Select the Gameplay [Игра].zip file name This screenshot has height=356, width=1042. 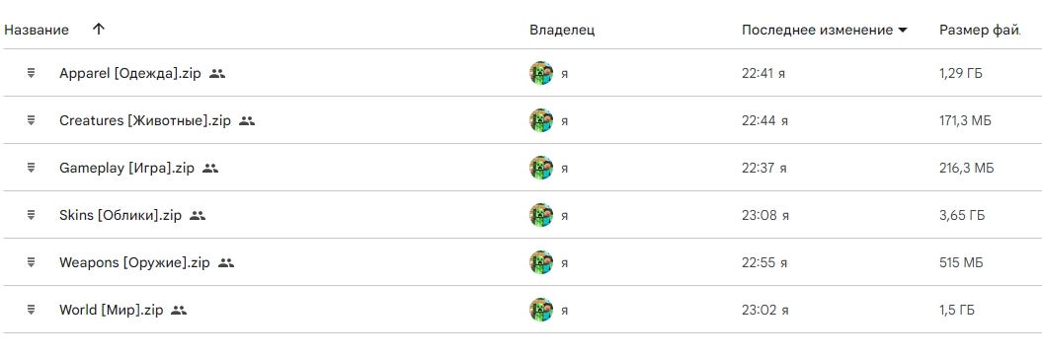(127, 169)
